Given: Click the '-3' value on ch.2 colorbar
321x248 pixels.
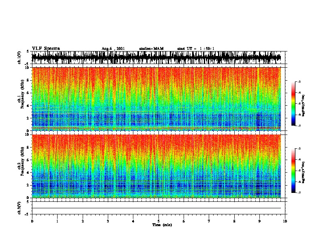Looking at the screenshot, I should coord(299,149).
